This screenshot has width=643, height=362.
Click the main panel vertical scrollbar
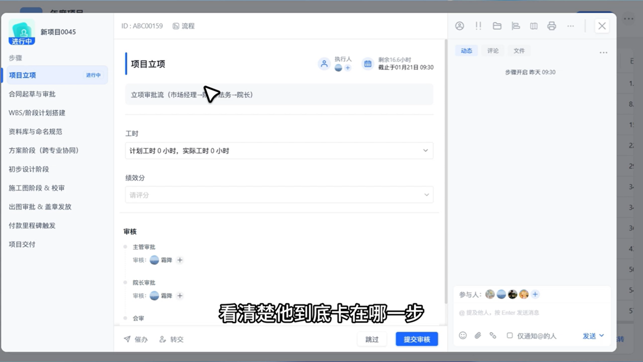click(x=445, y=171)
